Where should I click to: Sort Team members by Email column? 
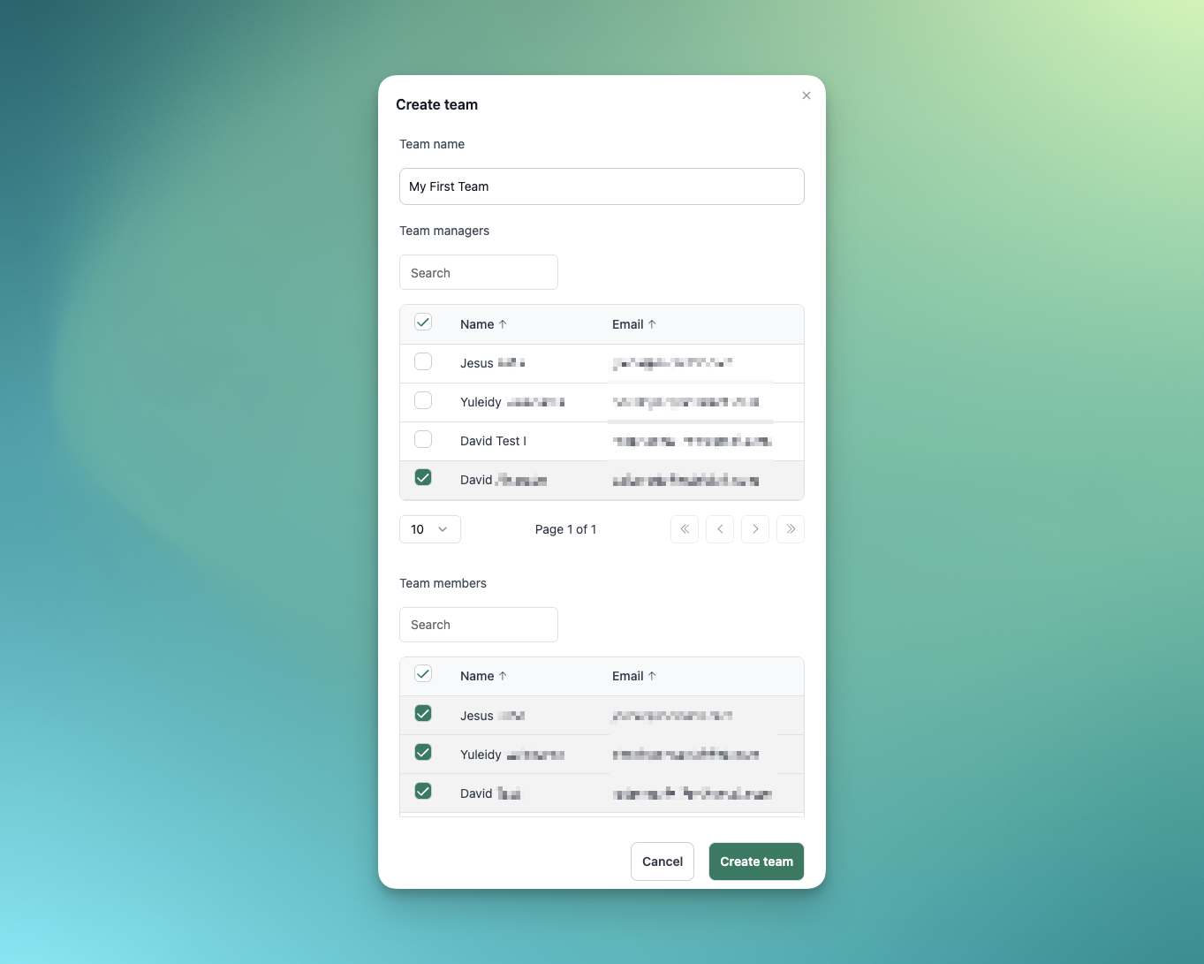tap(634, 676)
